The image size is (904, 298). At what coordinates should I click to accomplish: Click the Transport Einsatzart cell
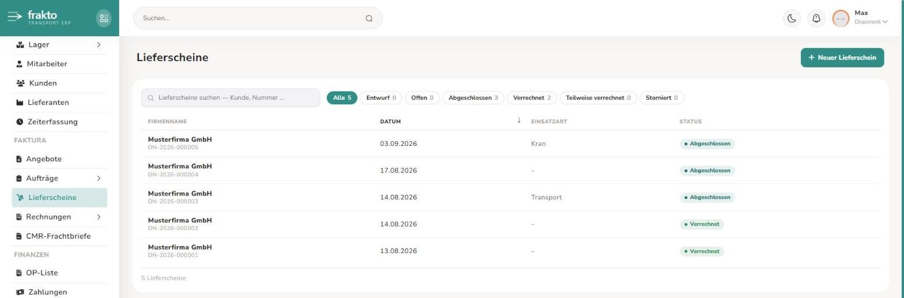pos(547,197)
